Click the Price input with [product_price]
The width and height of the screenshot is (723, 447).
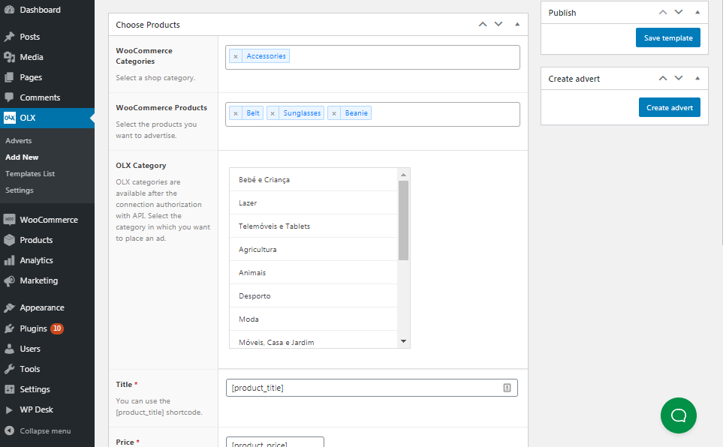(x=275, y=442)
